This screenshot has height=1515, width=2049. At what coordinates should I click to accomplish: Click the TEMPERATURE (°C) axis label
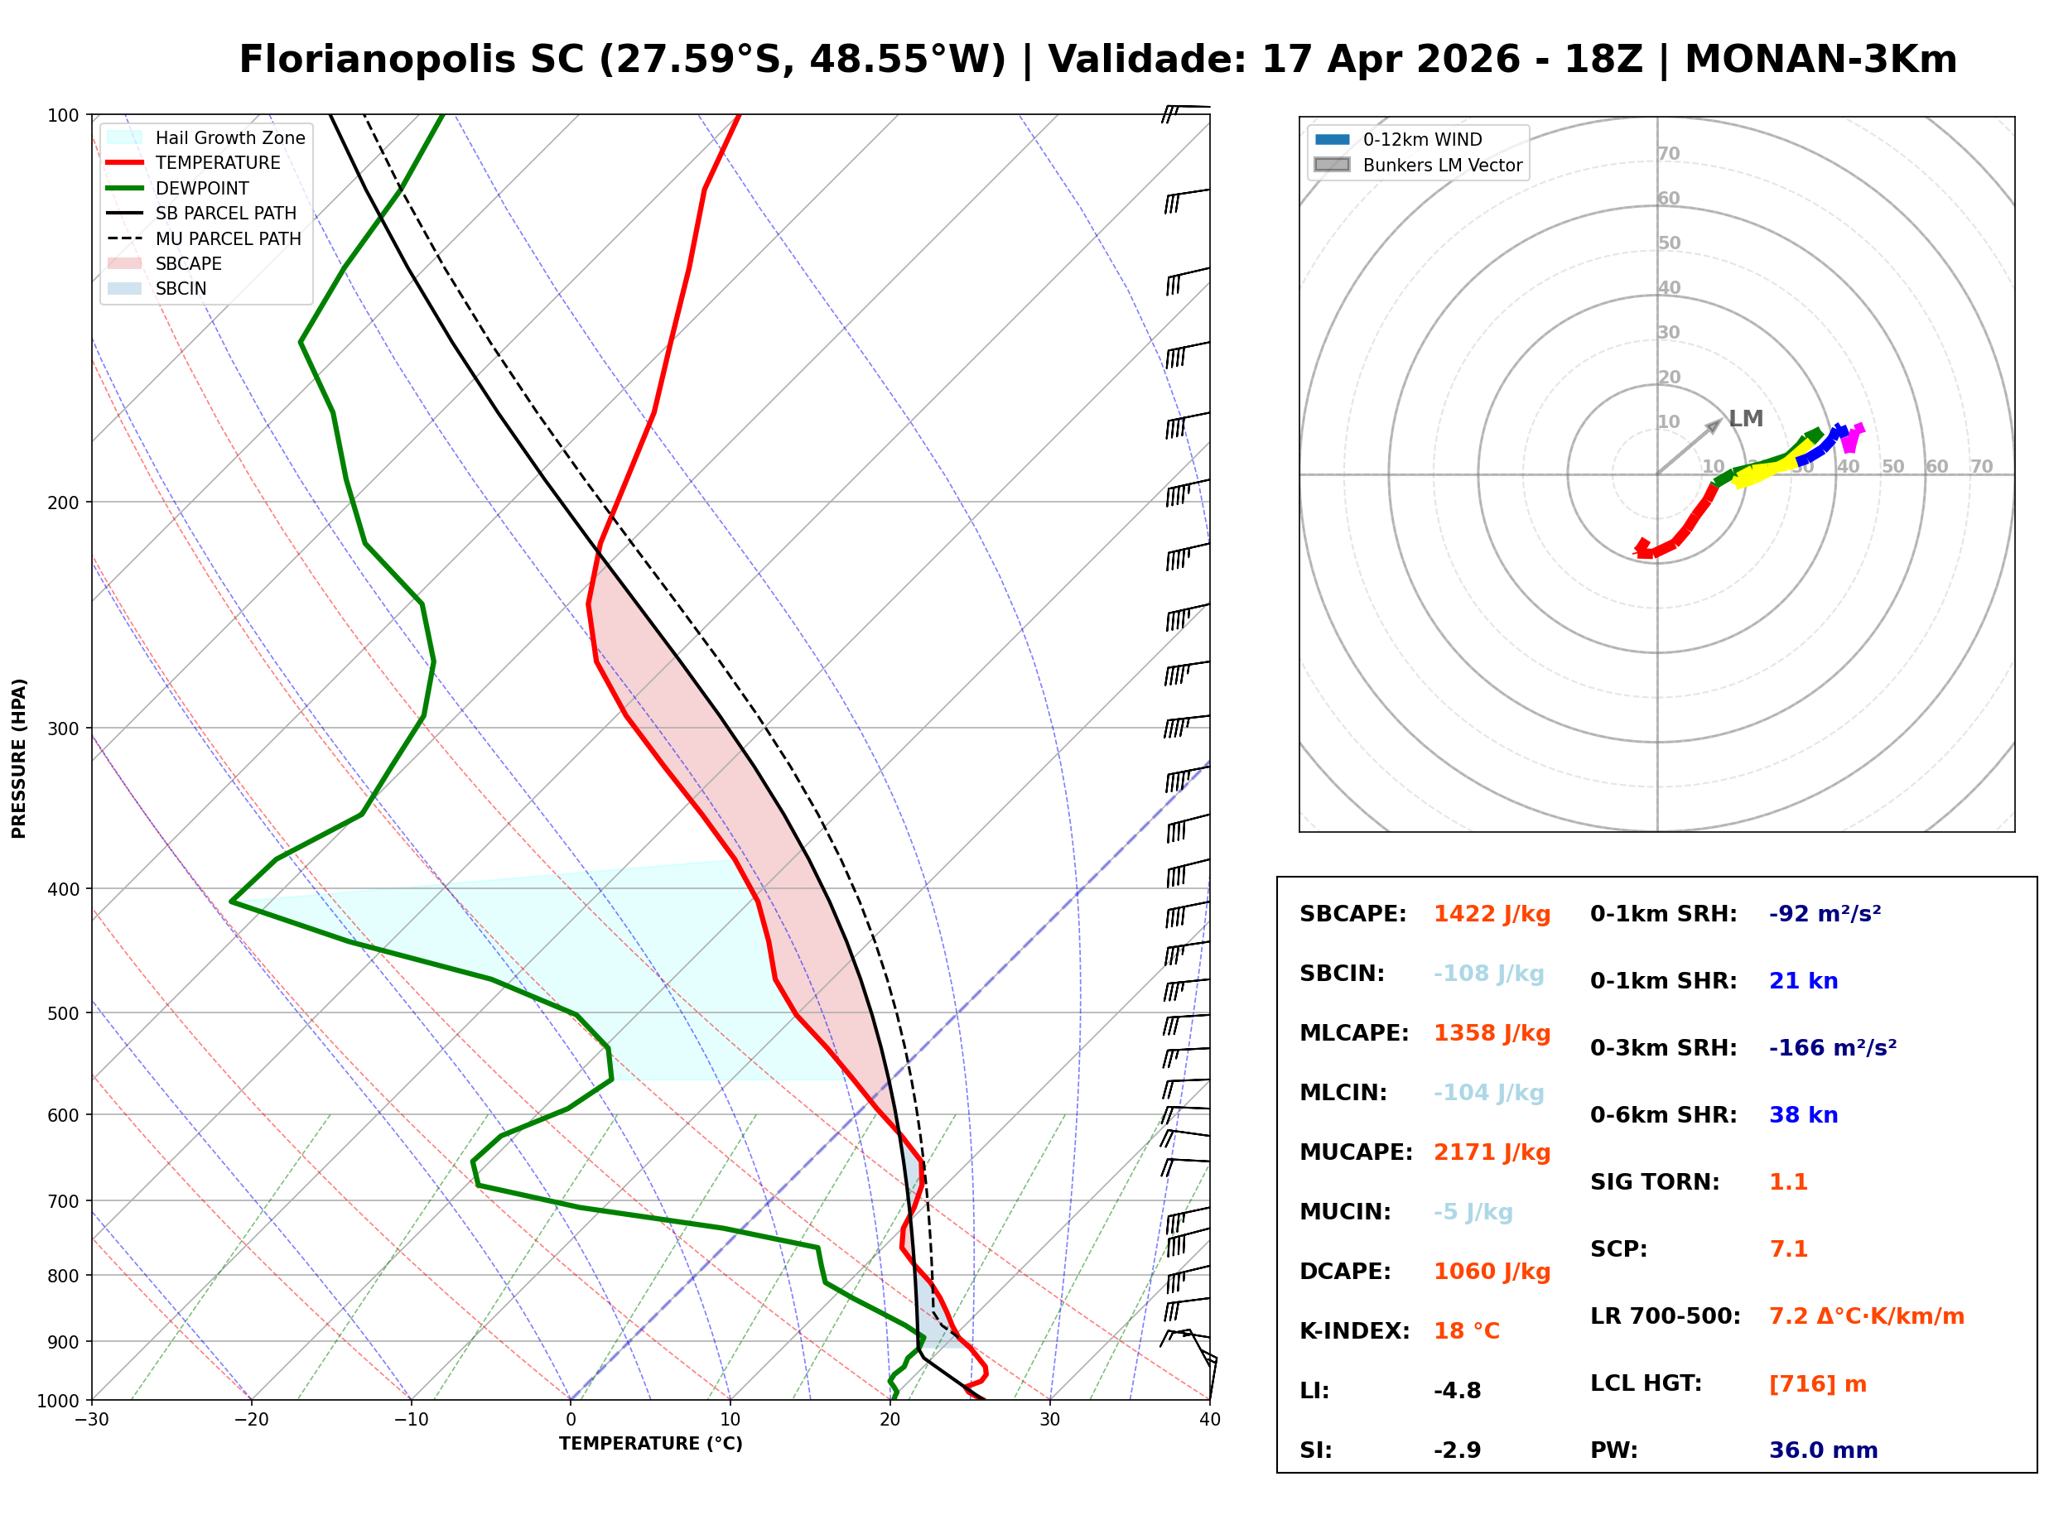click(651, 1445)
